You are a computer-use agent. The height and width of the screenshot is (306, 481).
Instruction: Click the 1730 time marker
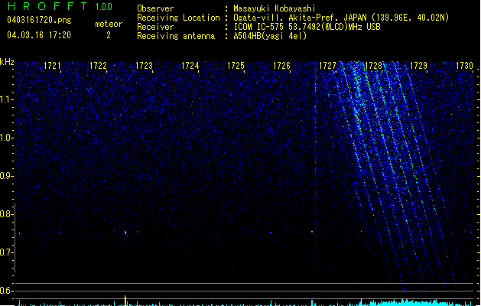464,66
